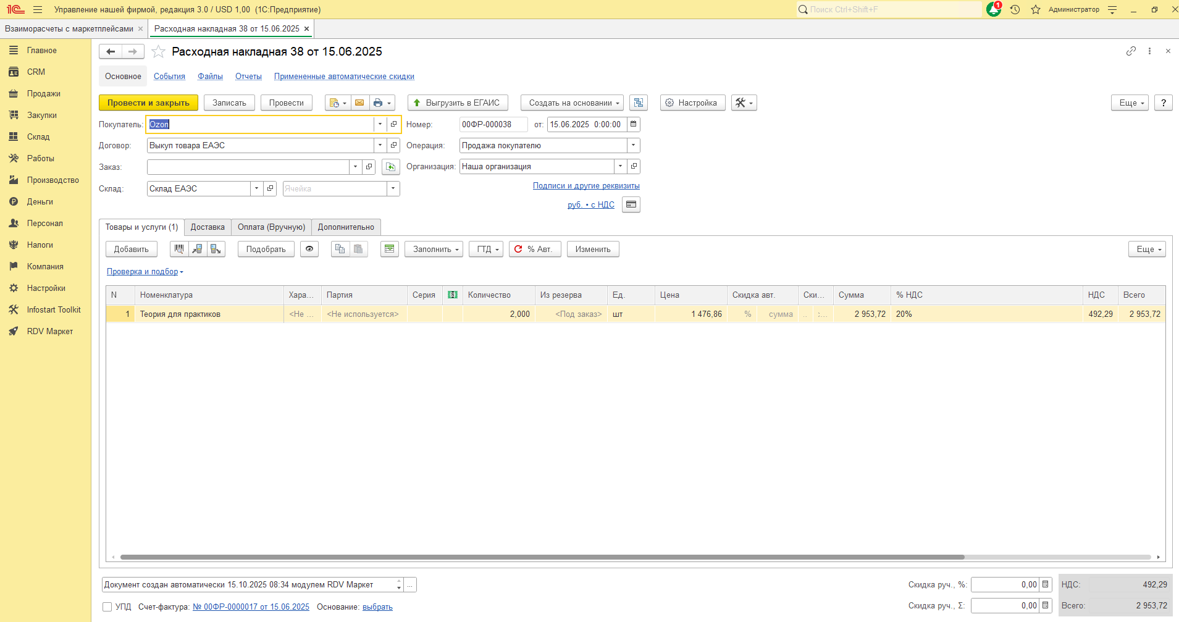Viewport: 1179px width, 622px height.
Task: Switch to Дополнительно tab
Action: click(x=346, y=227)
